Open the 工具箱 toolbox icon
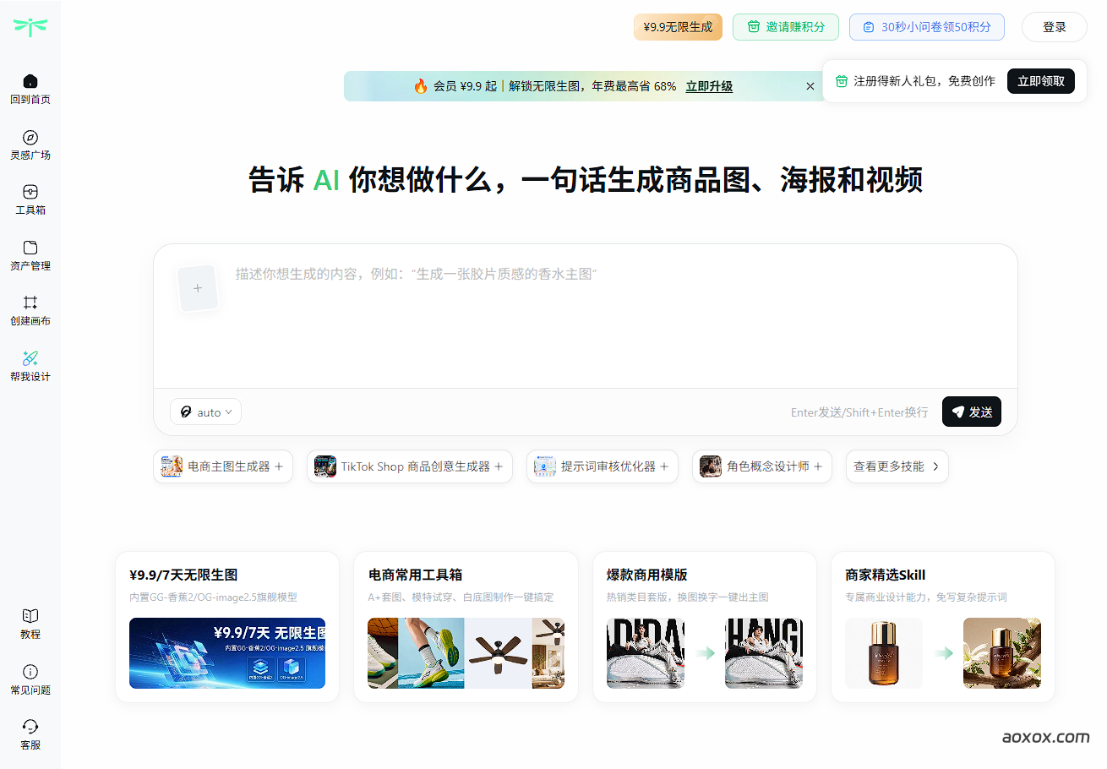The height and width of the screenshot is (769, 1107). [x=30, y=192]
